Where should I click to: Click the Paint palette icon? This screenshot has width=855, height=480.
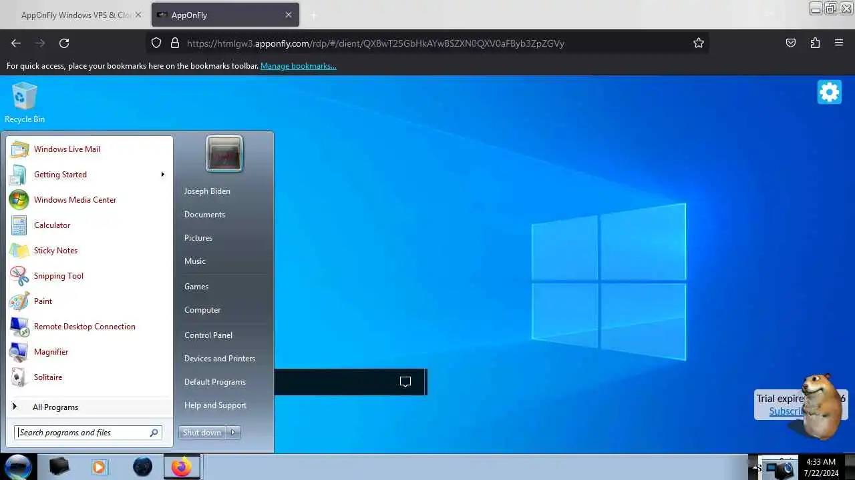[19, 301]
